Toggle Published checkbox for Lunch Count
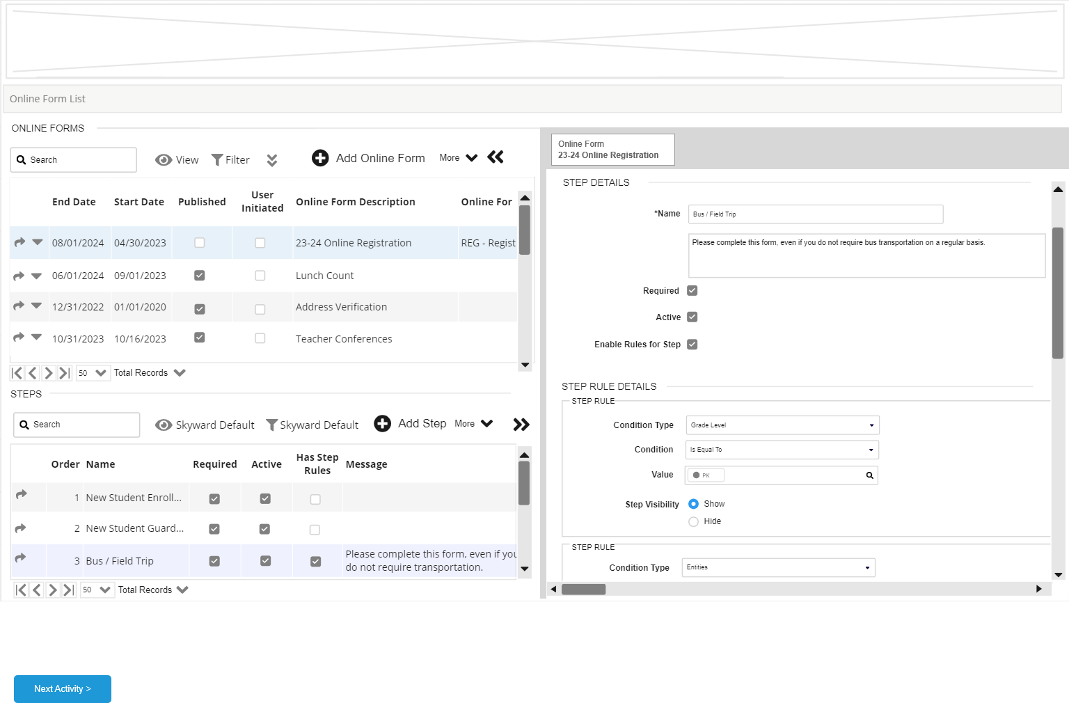The height and width of the screenshot is (703, 1069). (200, 276)
